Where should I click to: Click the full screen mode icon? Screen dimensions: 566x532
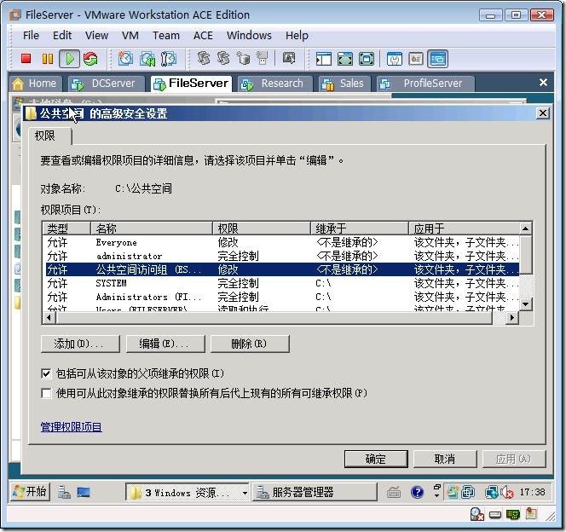coord(344,59)
